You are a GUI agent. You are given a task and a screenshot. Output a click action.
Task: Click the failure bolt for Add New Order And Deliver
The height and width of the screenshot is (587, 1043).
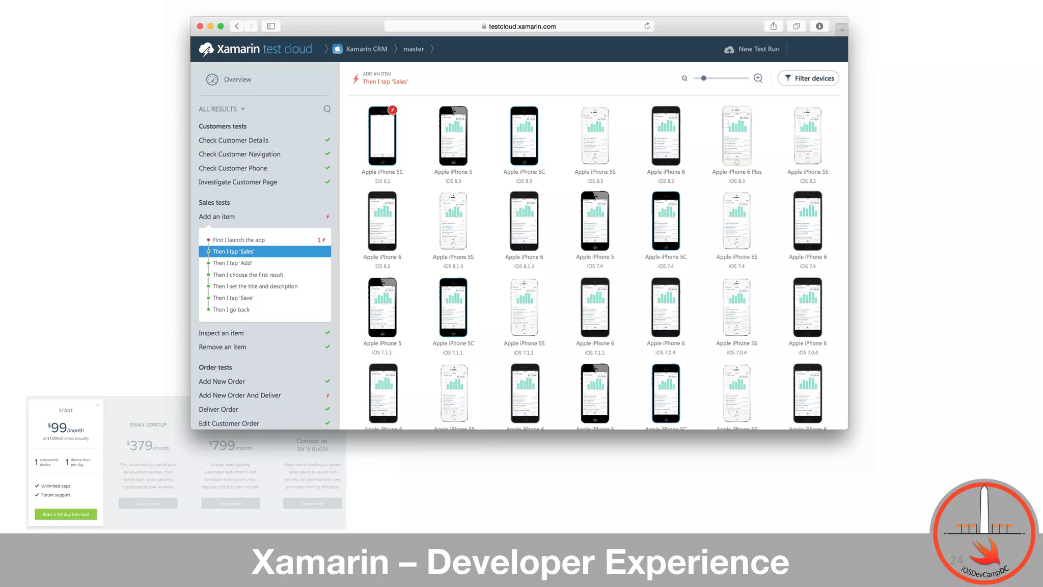tap(327, 395)
